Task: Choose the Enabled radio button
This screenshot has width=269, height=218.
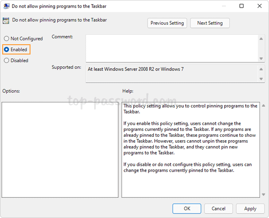Action: pos(7,50)
